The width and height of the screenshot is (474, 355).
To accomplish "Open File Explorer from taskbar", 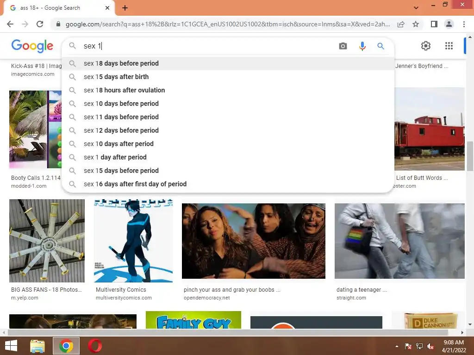I will point(37,346).
